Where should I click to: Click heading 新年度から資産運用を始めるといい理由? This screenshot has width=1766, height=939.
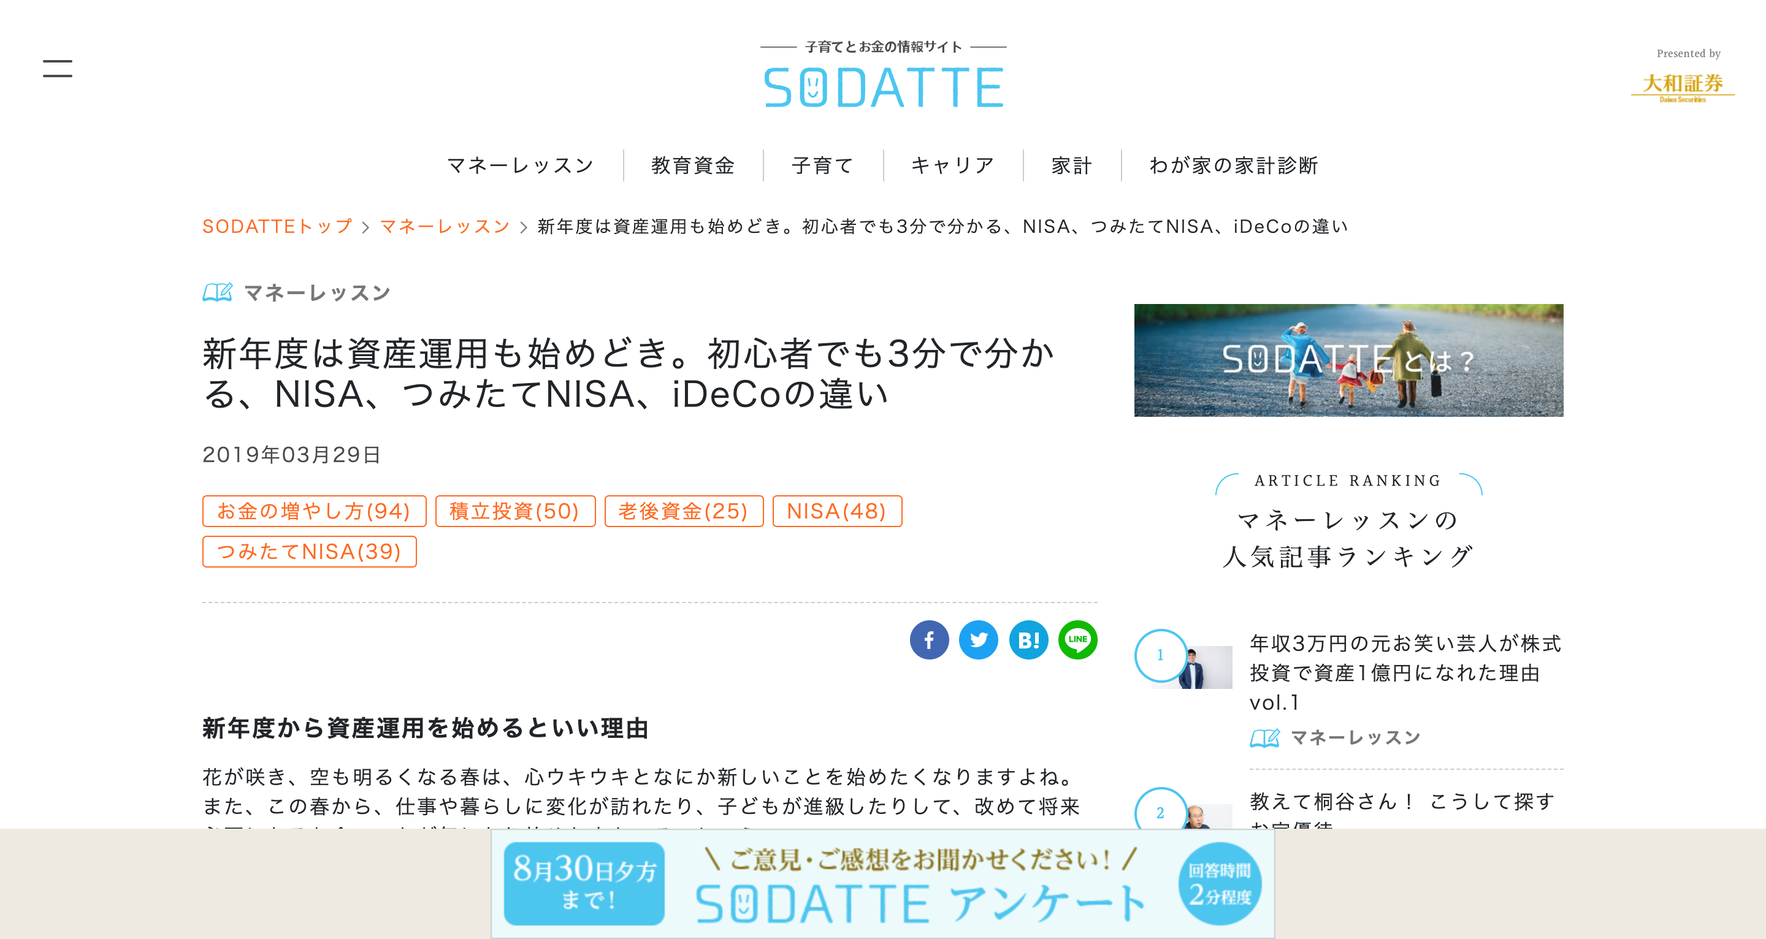click(426, 729)
